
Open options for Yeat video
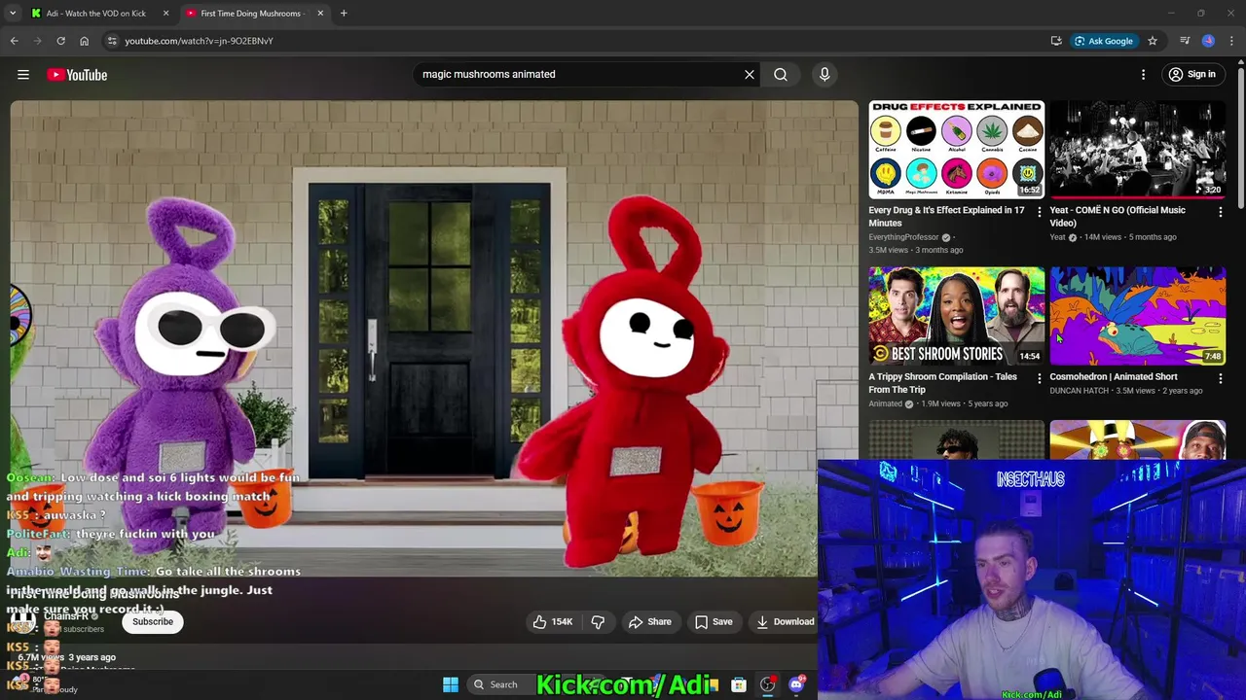[x=1221, y=212]
